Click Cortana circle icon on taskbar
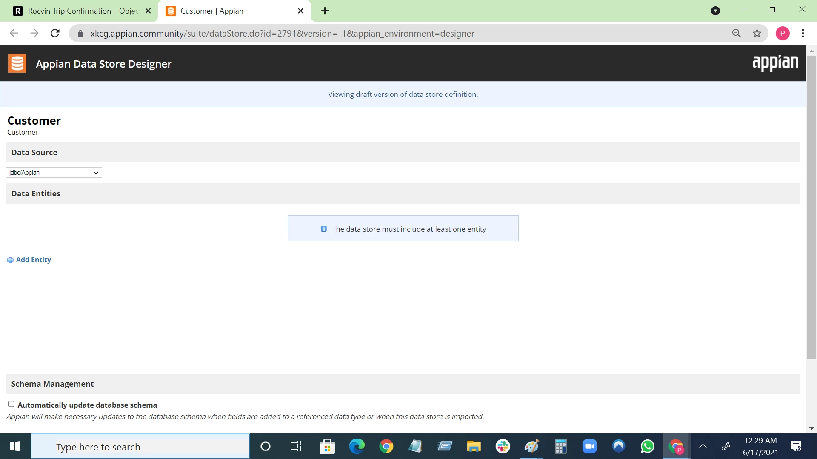 coord(266,446)
